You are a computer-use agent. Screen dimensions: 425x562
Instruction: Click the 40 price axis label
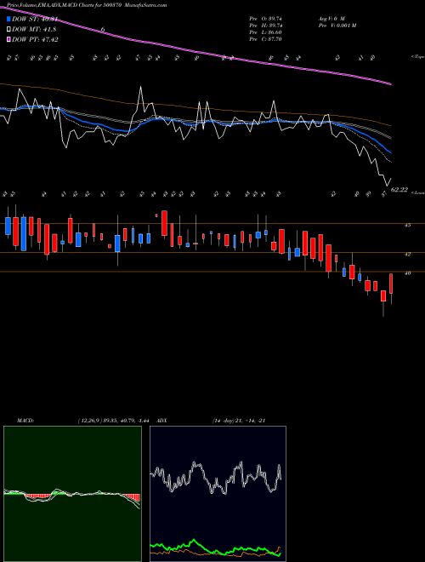[x=407, y=273]
